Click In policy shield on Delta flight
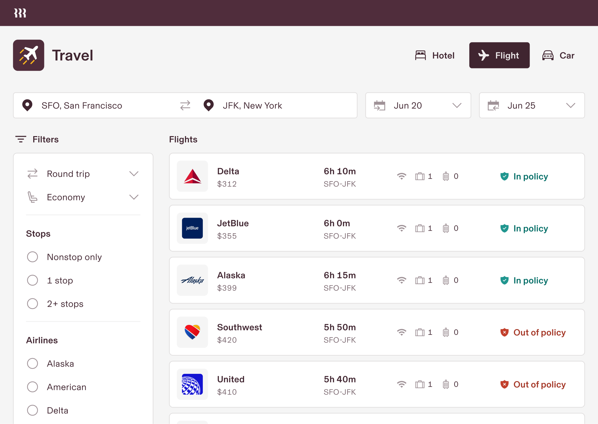The image size is (598, 424). pyautogui.click(x=504, y=176)
